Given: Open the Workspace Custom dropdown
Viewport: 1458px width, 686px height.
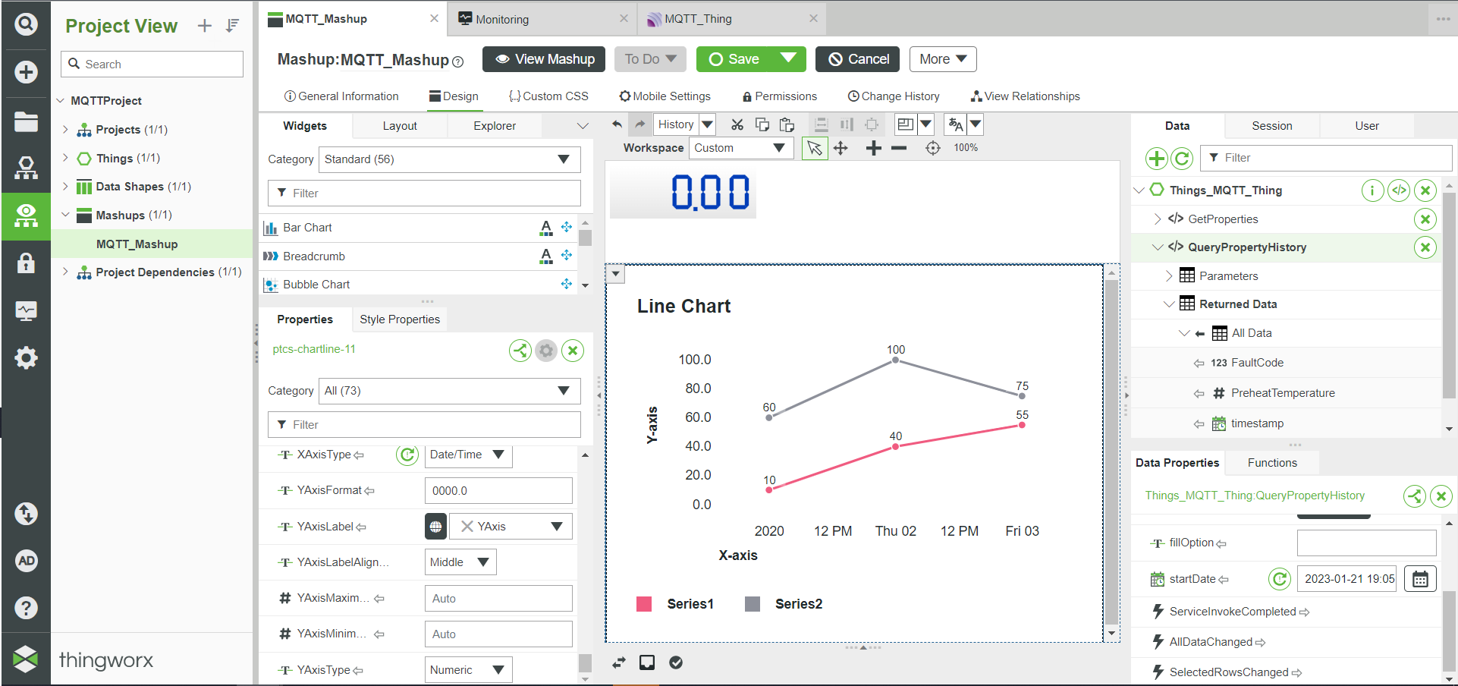Looking at the screenshot, I should click(x=740, y=148).
